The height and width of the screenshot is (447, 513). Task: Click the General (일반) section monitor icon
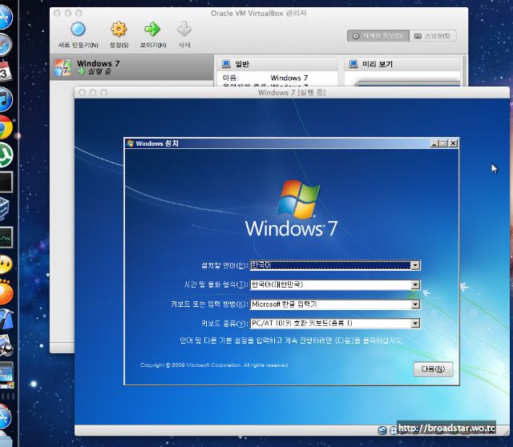click(226, 64)
